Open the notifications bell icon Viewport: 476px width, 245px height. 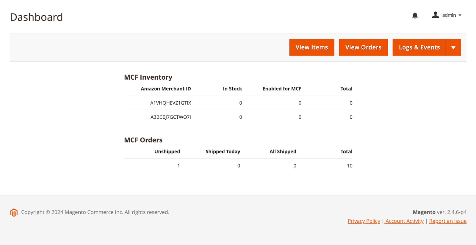click(415, 15)
